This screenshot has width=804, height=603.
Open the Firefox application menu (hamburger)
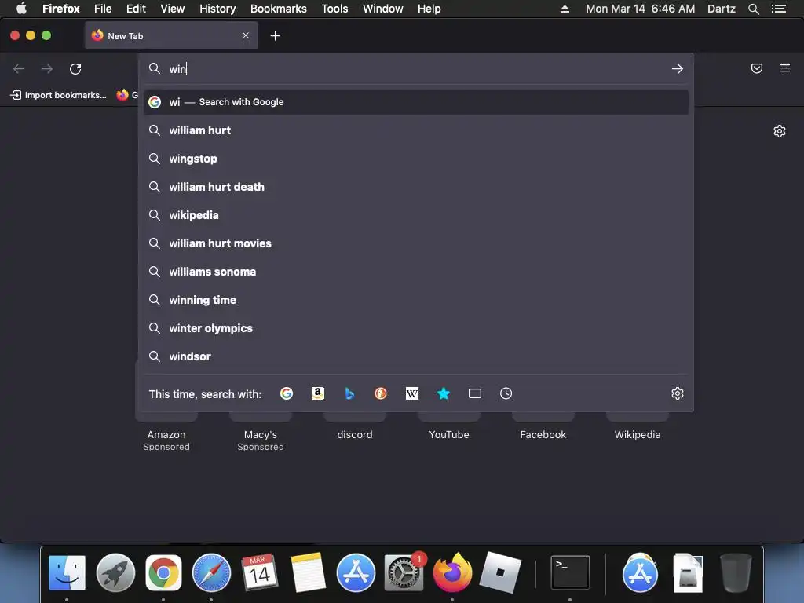tap(784, 68)
